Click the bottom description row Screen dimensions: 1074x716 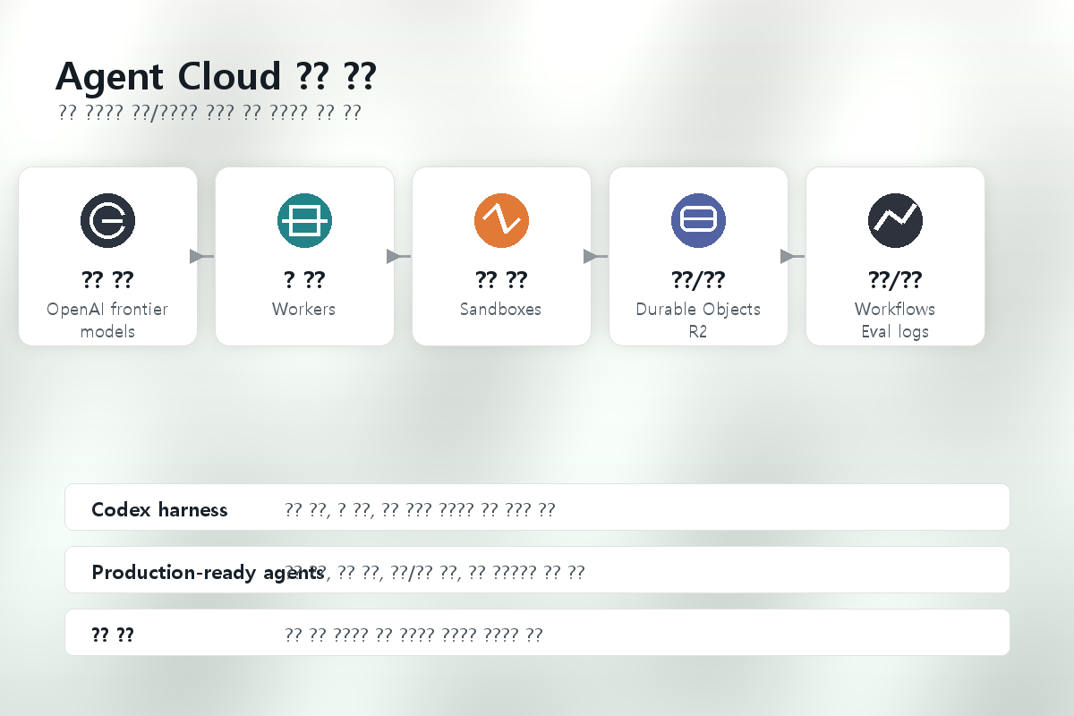point(537,632)
